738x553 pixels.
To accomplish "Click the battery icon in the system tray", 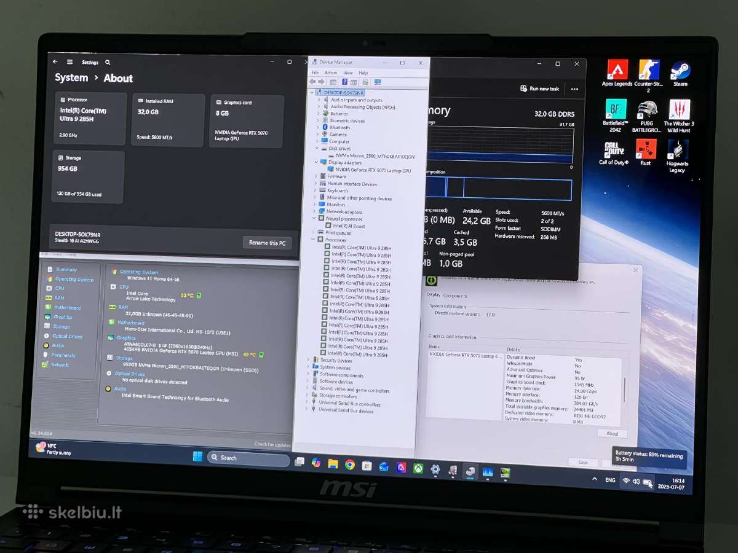I will [x=648, y=482].
